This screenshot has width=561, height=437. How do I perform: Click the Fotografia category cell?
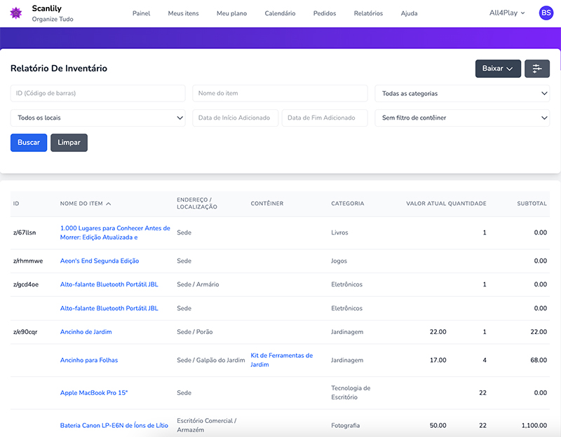tap(345, 426)
